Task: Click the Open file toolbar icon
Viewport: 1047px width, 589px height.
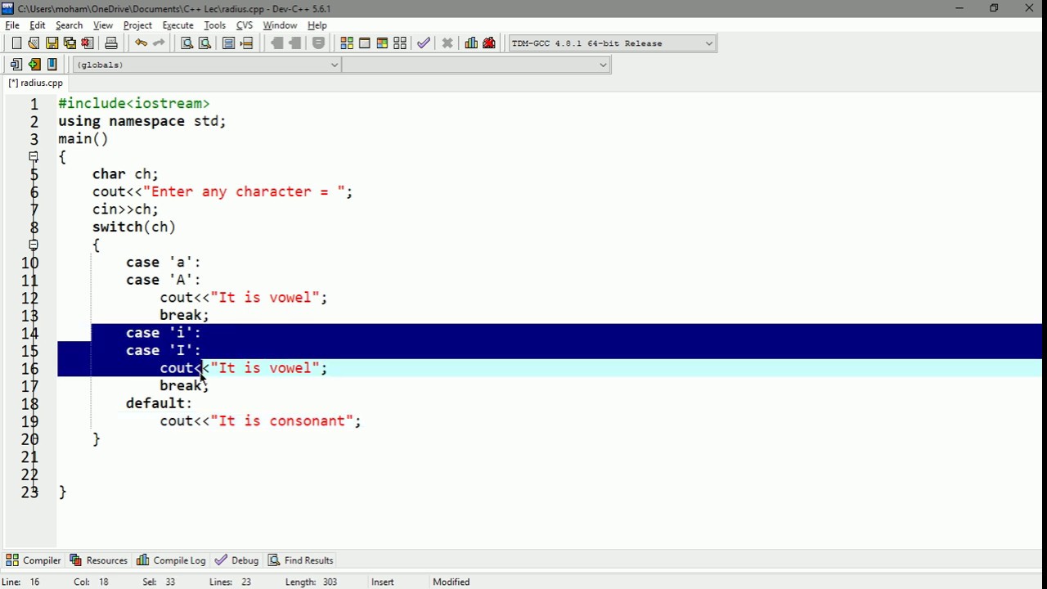Action: 34,43
